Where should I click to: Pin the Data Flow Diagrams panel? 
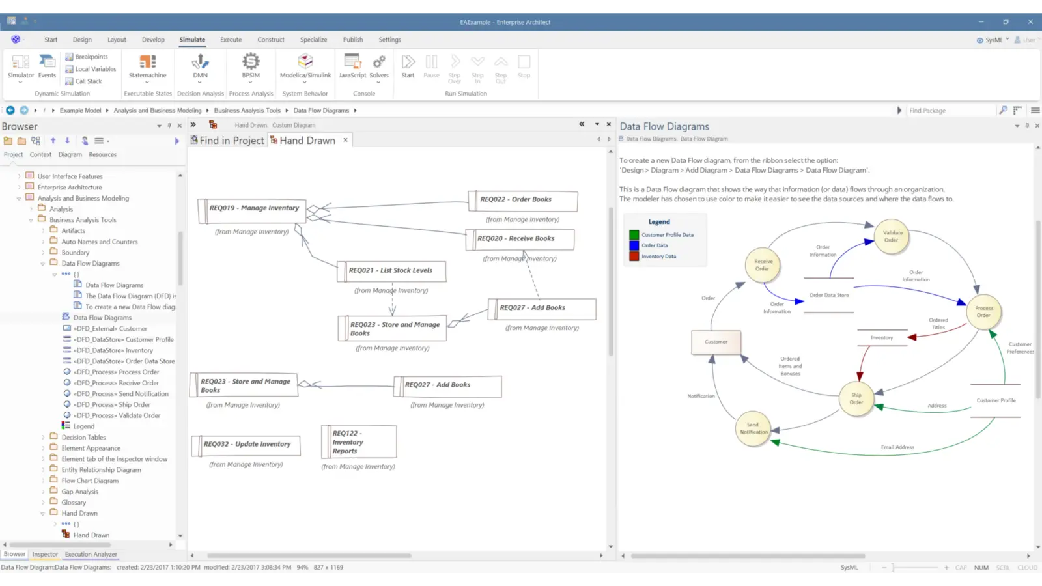click(1027, 126)
